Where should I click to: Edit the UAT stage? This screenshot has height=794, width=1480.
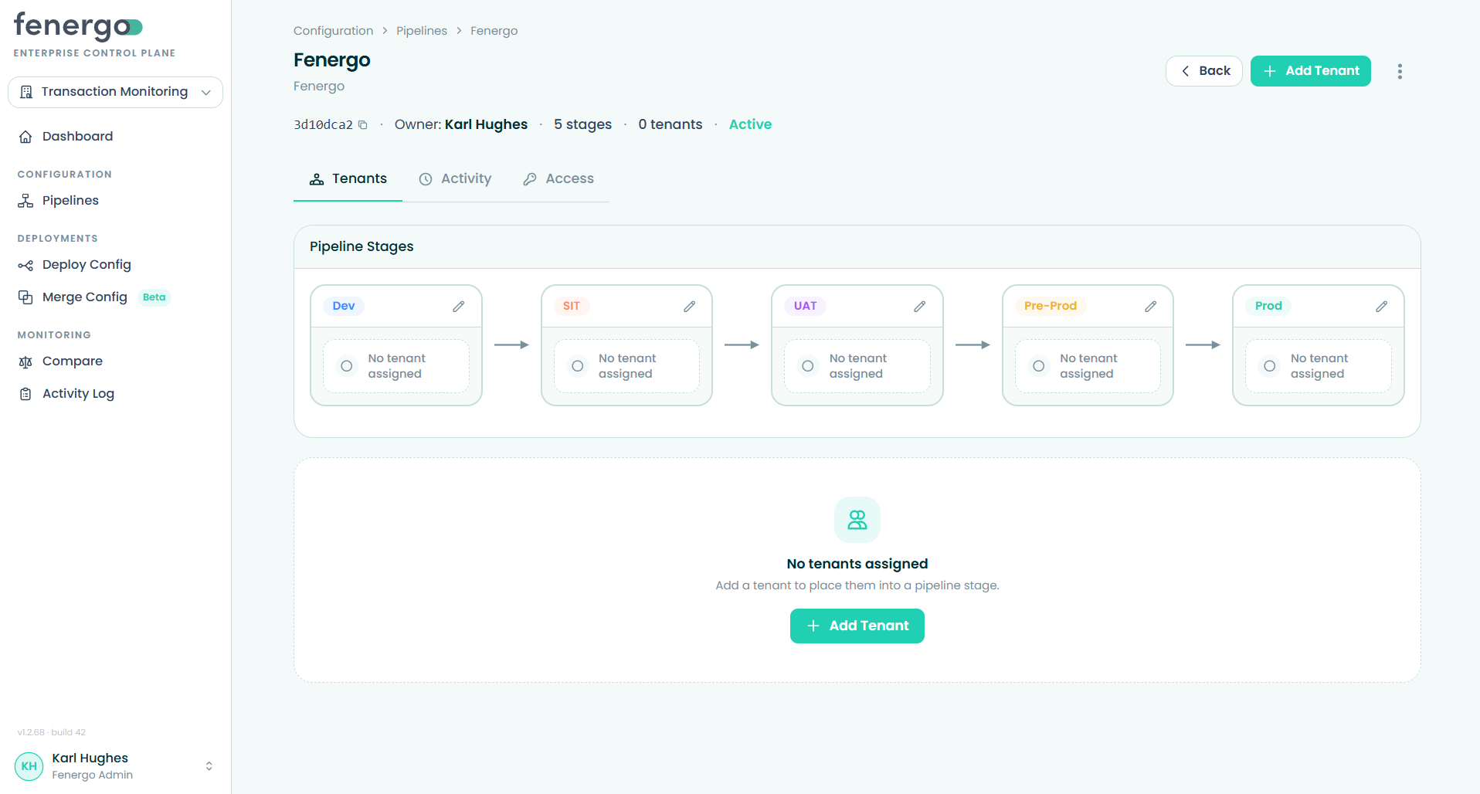920,307
